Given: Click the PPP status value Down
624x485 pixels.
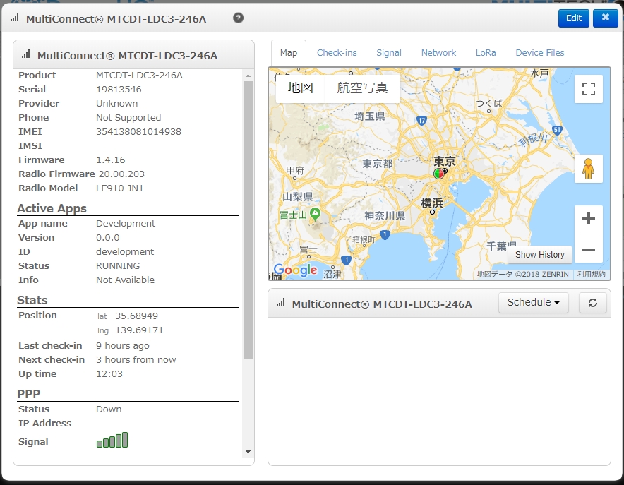Looking at the screenshot, I should (x=109, y=409).
